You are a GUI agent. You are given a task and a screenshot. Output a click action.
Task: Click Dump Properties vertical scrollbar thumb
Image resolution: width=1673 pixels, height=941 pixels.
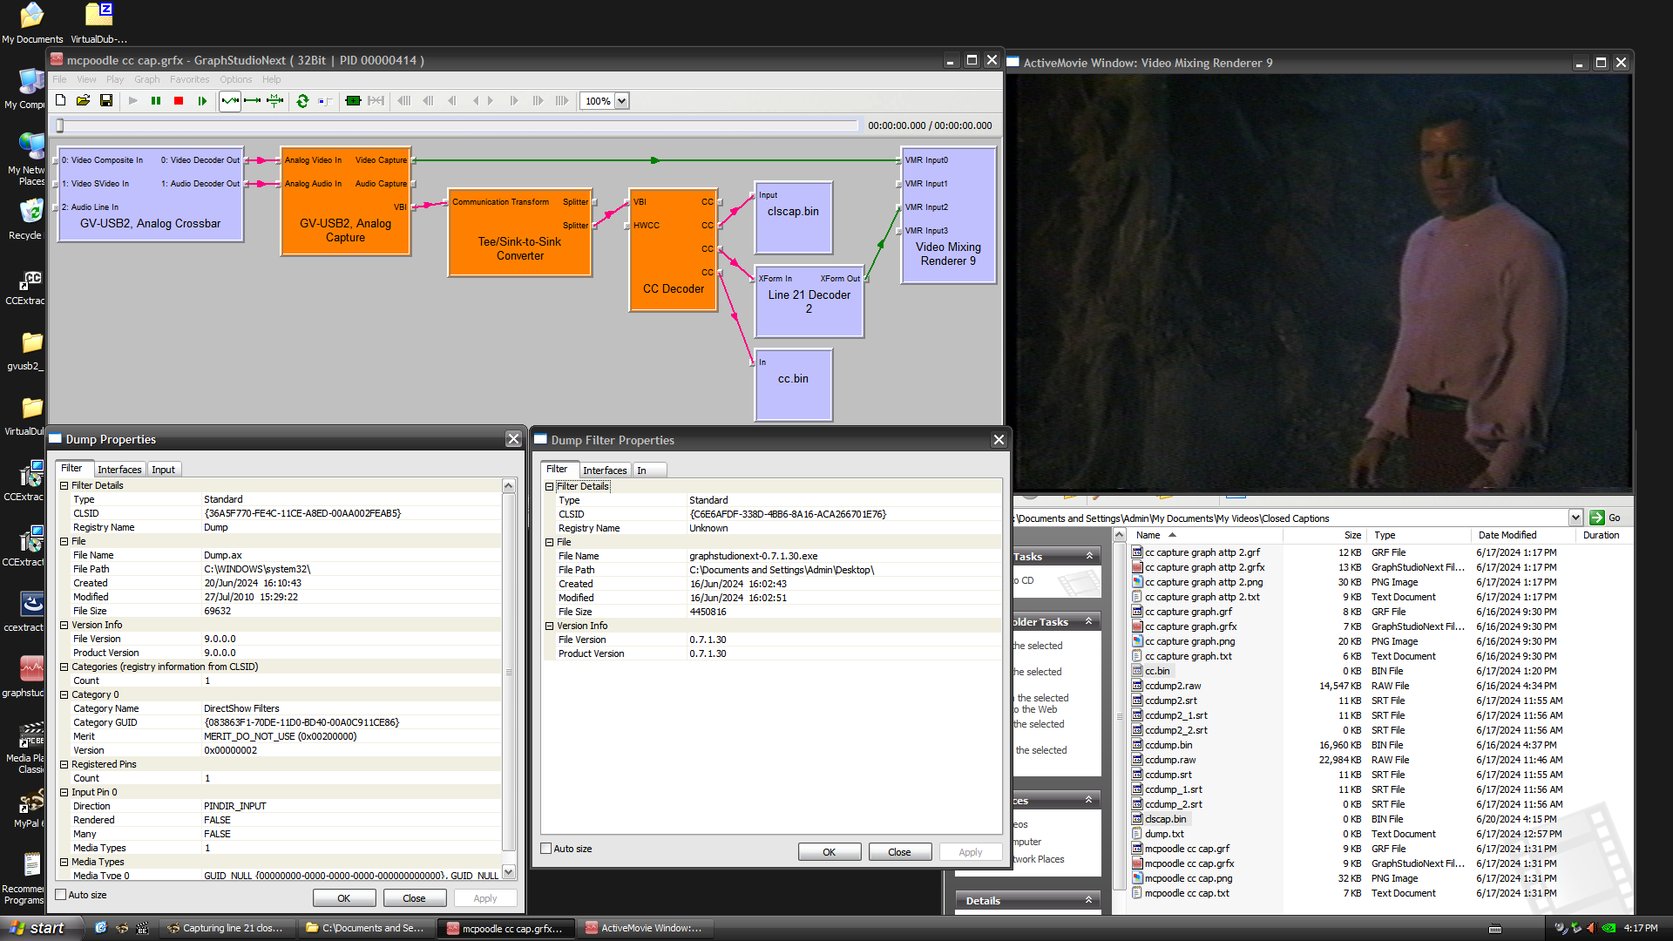tap(509, 672)
